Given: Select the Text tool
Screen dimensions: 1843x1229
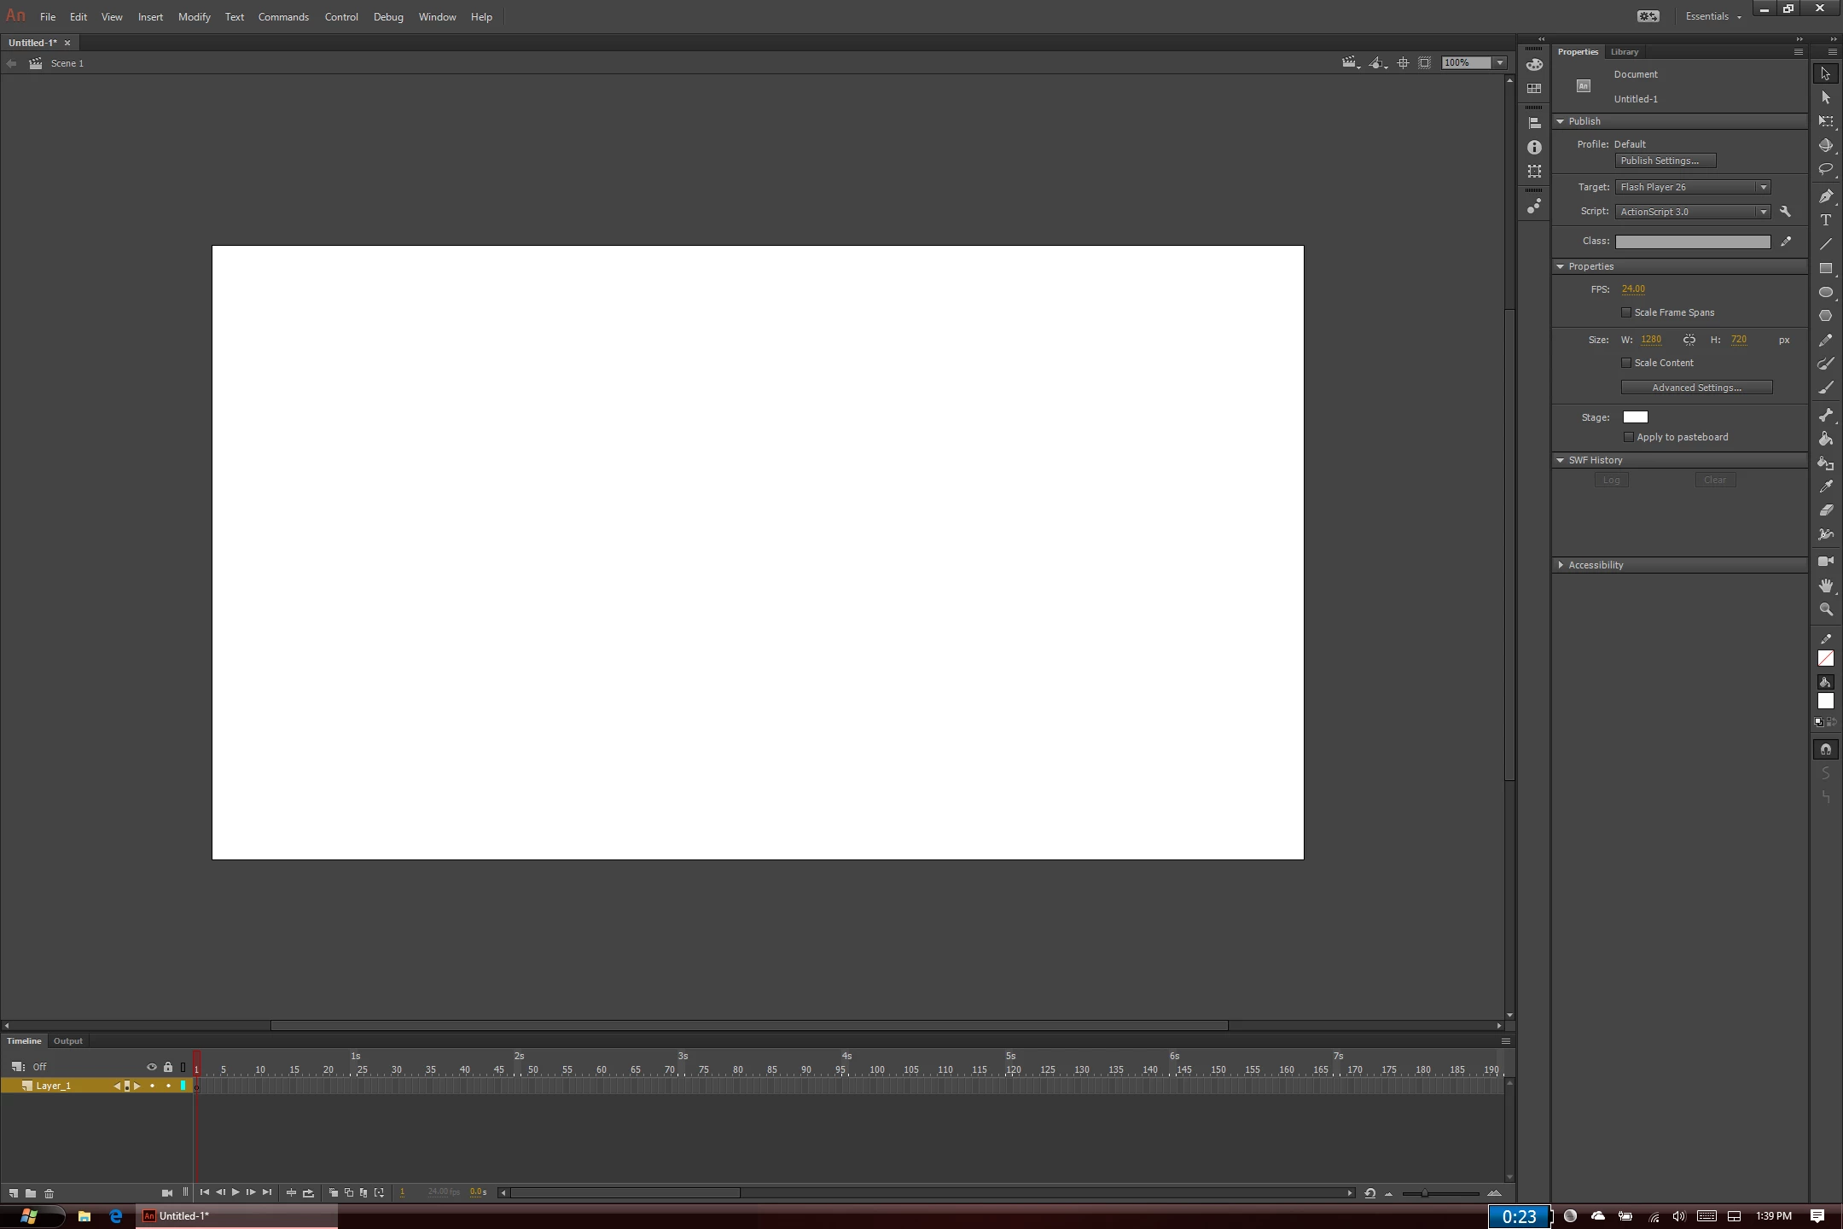Looking at the screenshot, I should 1825,220.
